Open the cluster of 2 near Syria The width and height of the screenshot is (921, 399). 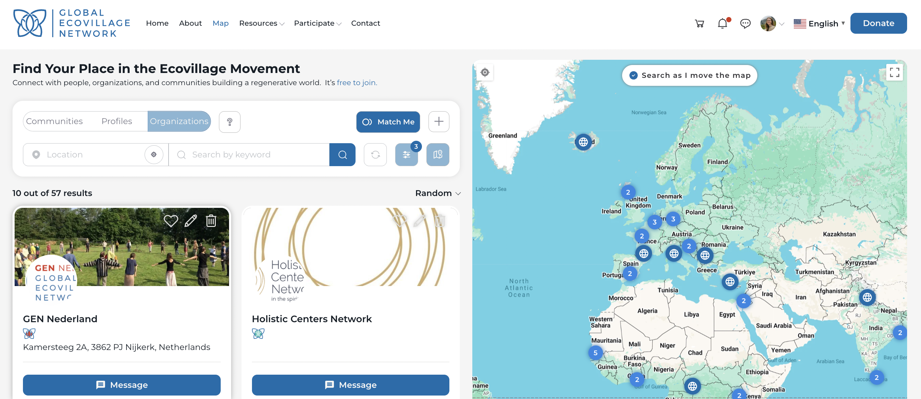click(x=743, y=301)
